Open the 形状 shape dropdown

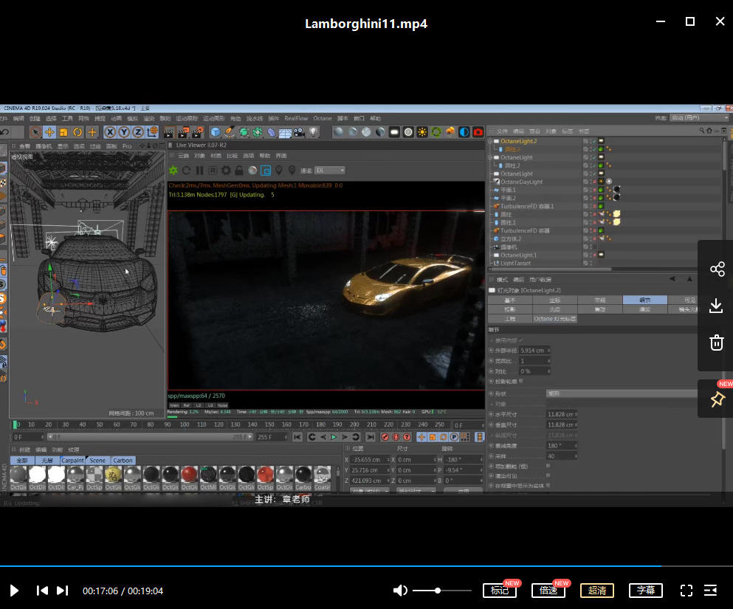tap(620, 393)
